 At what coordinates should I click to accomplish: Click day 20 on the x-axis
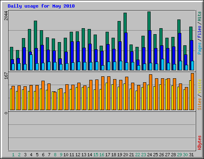pos(126,155)
